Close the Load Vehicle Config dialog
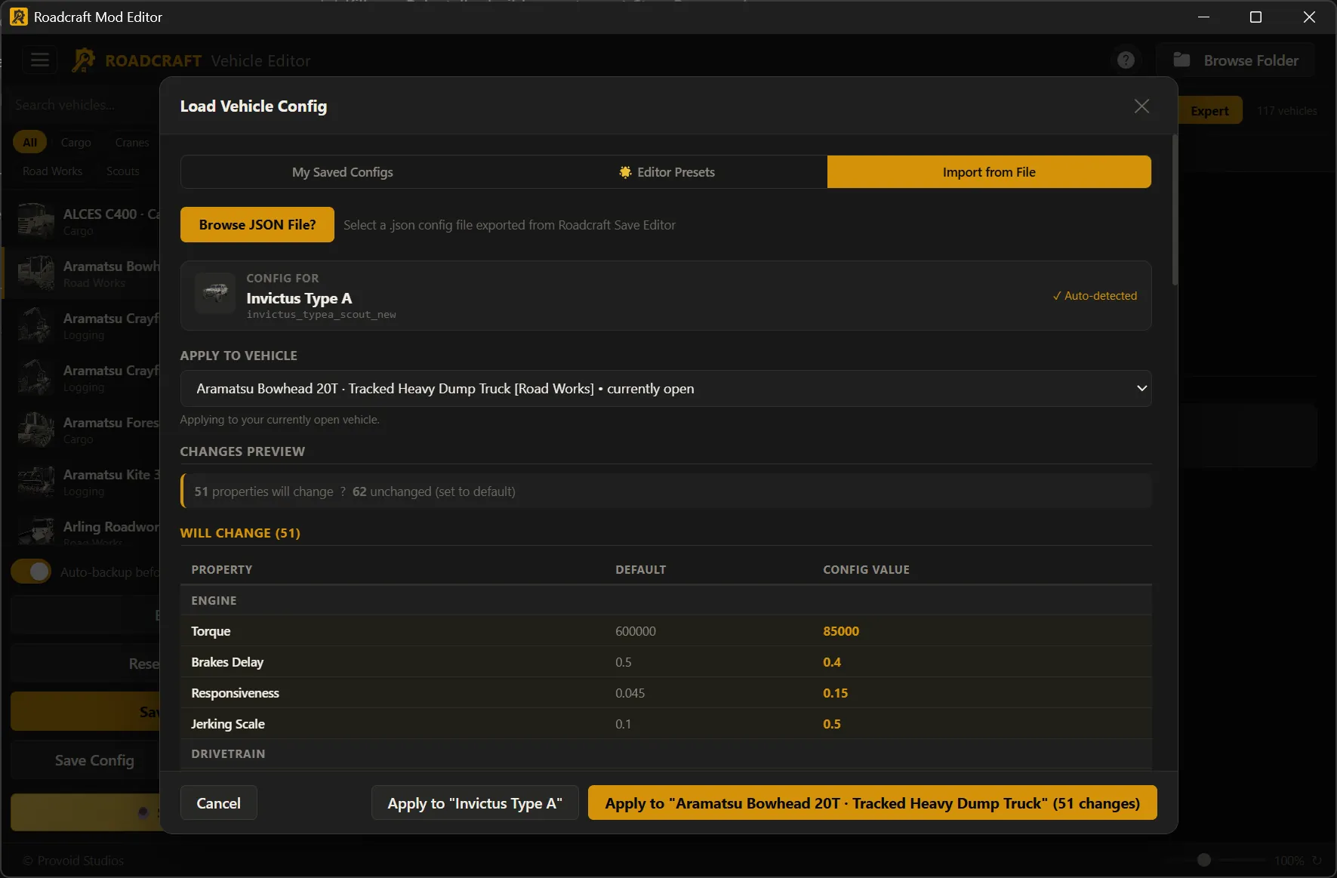This screenshot has height=878, width=1337. (1141, 106)
